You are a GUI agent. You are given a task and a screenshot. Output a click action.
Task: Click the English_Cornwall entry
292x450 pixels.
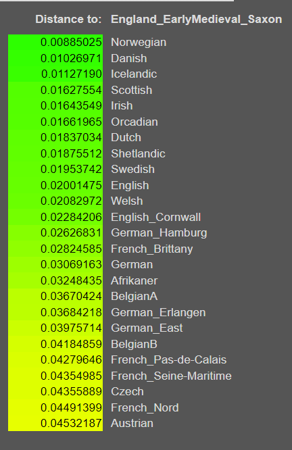[x=155, y=218]
